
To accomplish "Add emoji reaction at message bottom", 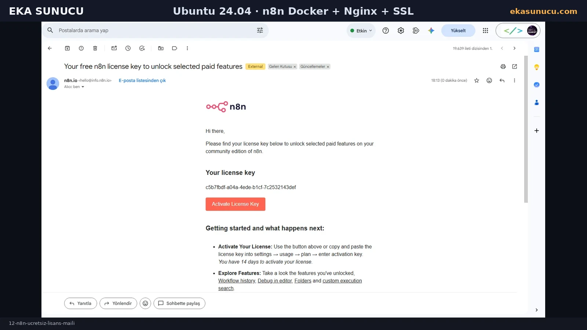I will pos(145,304).
